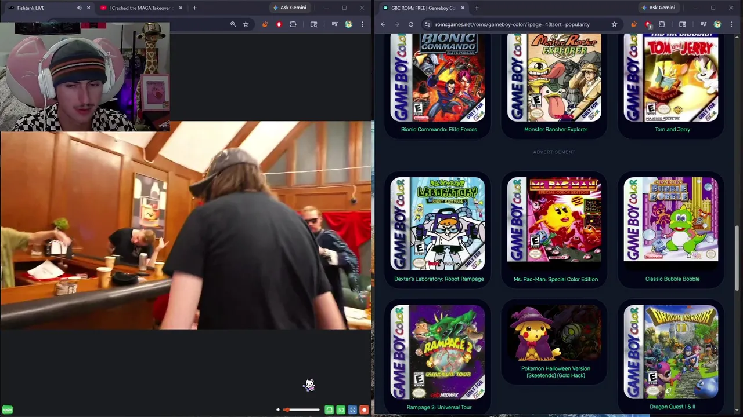The height and width of the screenshot is (417, 743).
Task: Mute the stream with the speaker icon
Action: pos(277,409)
